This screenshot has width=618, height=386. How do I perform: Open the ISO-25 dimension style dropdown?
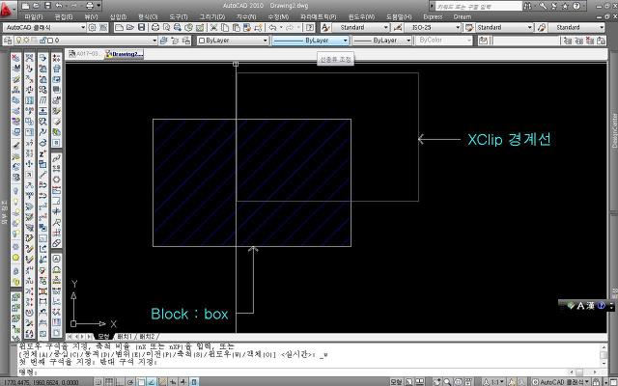(x=433, y=27)
